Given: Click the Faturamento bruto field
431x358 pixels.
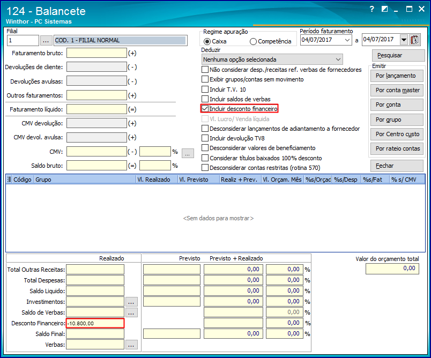Looking at the screenshot, I should tap(96, 53).
